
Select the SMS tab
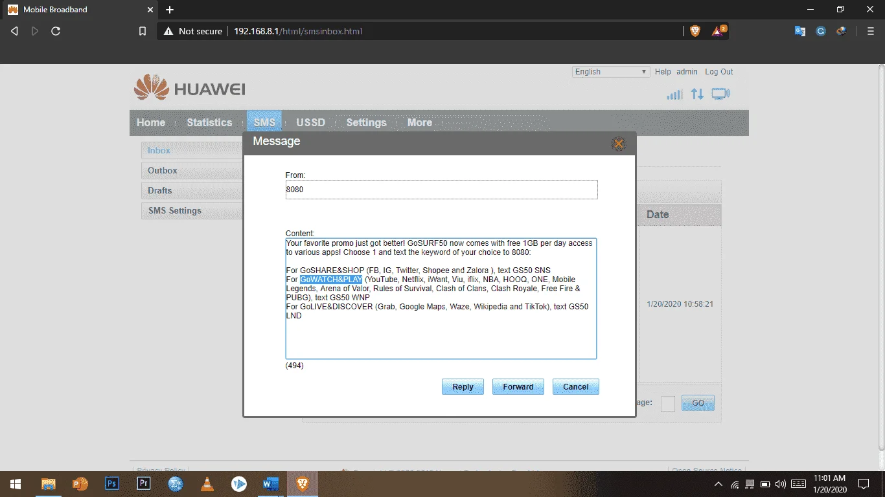pos(264,122)
